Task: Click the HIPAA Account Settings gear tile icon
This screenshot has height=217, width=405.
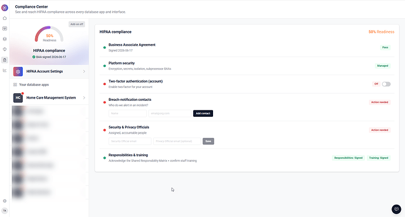Action: click(18, 72)
